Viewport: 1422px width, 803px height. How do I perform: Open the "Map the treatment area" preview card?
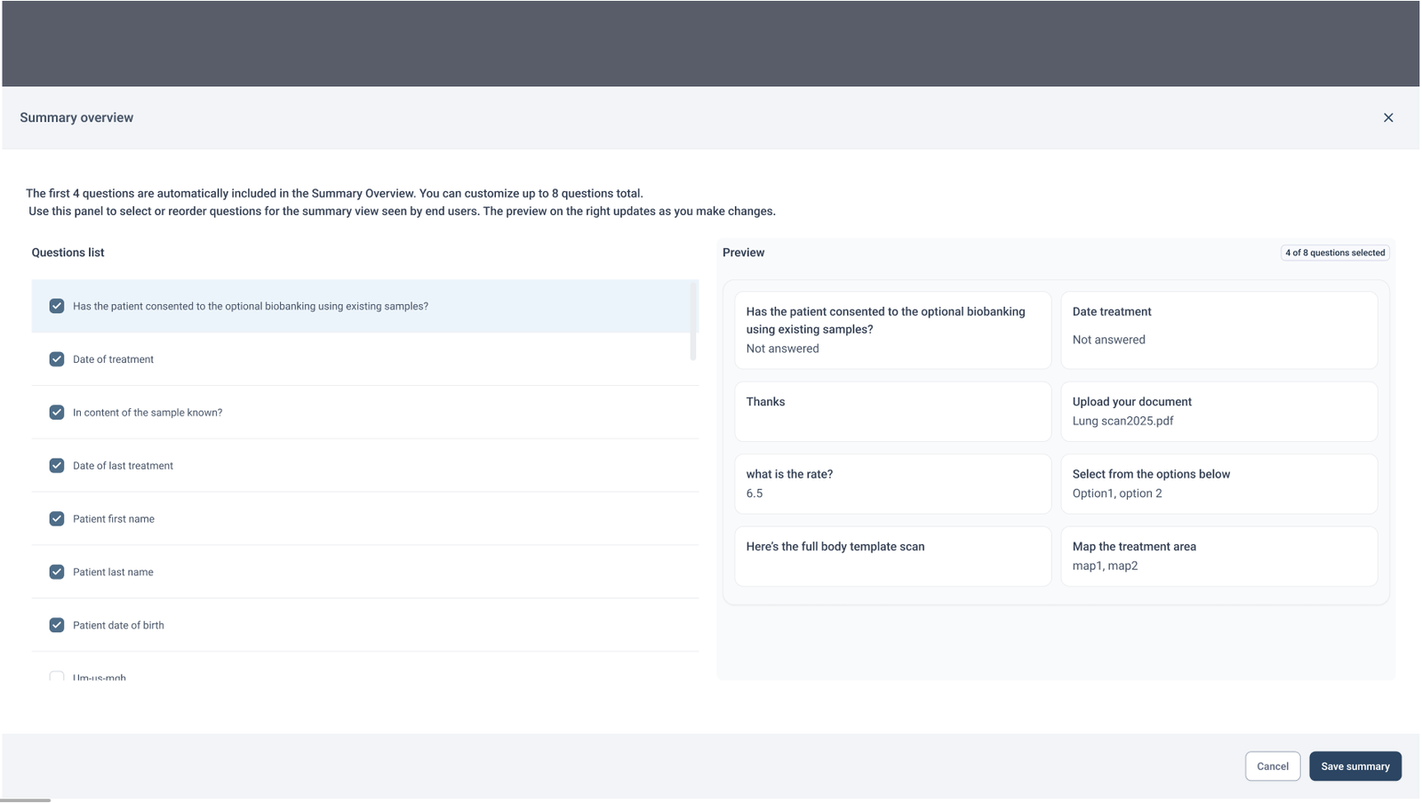pyautogui.click(x=1219, y=557)
